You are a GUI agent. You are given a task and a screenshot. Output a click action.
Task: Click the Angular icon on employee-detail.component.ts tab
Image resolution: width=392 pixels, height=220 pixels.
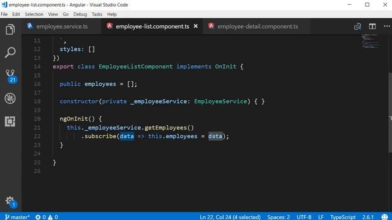(211, 26)
